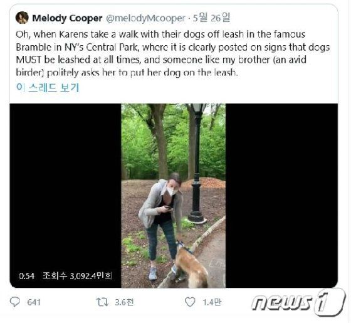Click the retweet arrows icon
Viewport: 351px width, 323px height.
(x=102, y=302)
